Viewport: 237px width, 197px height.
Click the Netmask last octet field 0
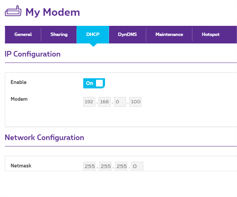[x=137, y=166]
